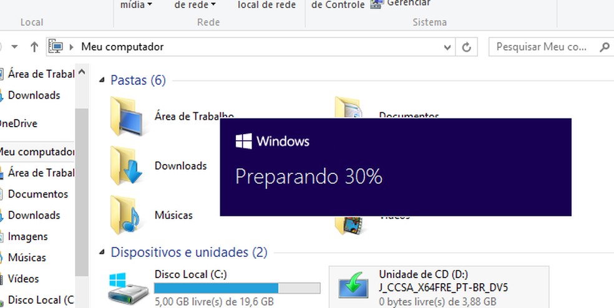Click the navigation pane scroll up arrow
This screenshot has width=614, height=308.
(82, 72)
